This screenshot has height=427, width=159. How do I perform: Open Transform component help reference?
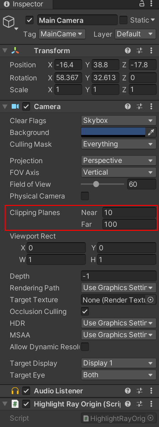(x=128, y=51)
